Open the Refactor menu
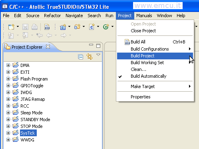This screenshot has height=149, width=199. click(x=52, y=16)
